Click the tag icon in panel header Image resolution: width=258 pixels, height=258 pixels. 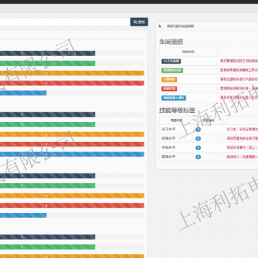160,26
